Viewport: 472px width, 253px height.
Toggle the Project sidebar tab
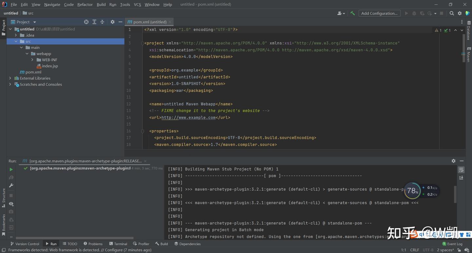tap(4, 28)
